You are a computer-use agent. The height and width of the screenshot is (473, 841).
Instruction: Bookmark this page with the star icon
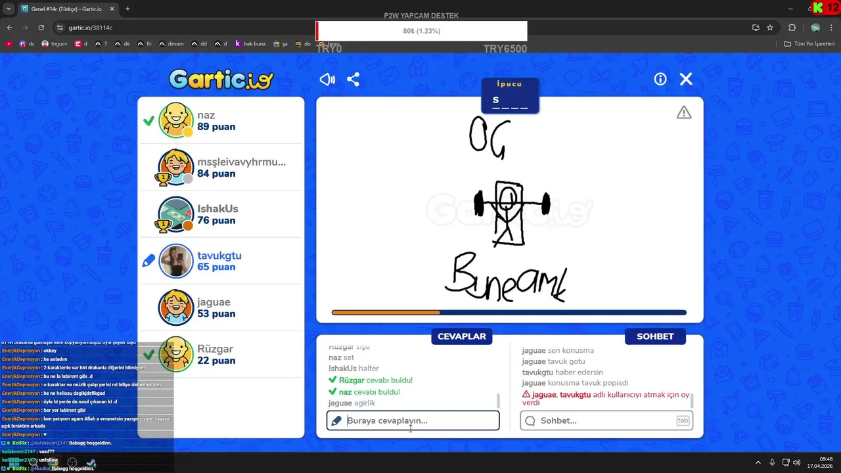(x=770, y=28)
